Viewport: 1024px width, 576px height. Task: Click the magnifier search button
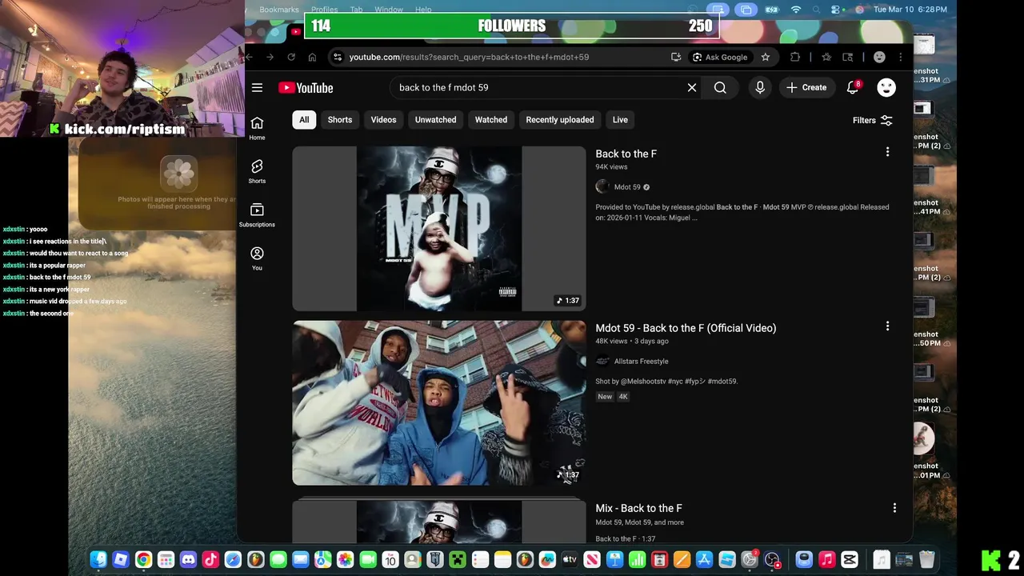point(720,88)
